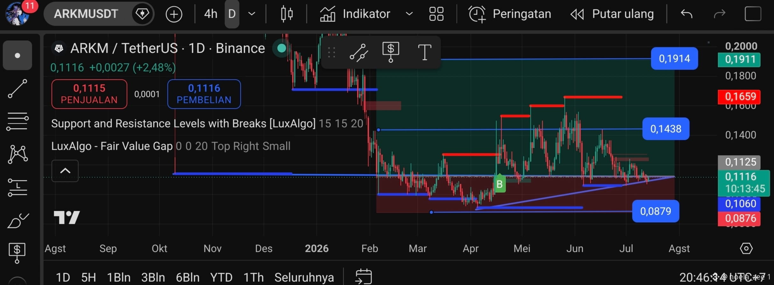
Task: Open the projection and measurement tools
Action: (18, 188)
